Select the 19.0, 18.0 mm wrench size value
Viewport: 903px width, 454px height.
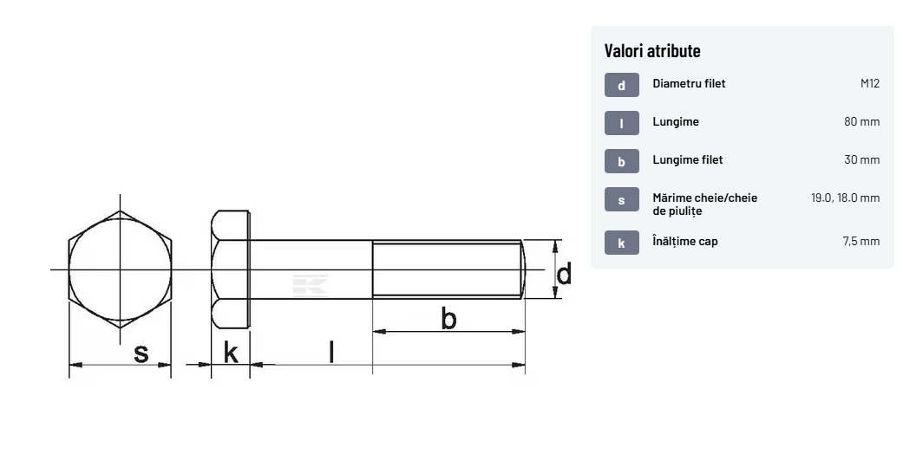pyautogui.click(x=845, y=198)
